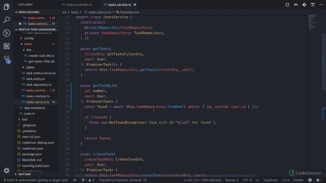
Task: Select tasks.service.ts in the file tree
Action: 38,102
